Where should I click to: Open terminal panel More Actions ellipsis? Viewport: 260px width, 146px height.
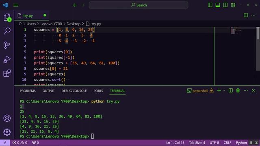(245, 90)
